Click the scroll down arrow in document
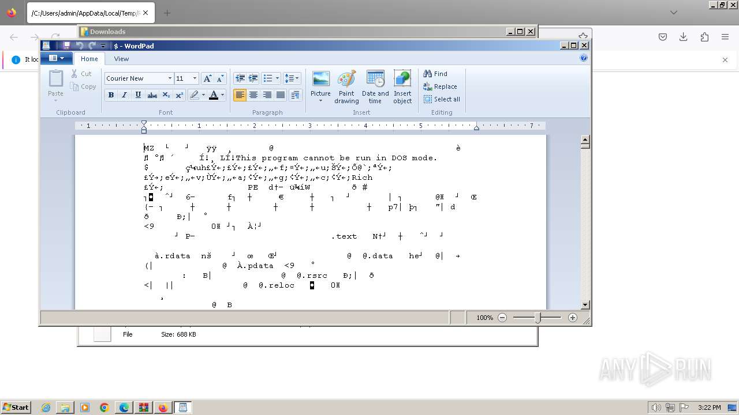The width and height of the screenshot is (739, 415). (585, 305)
